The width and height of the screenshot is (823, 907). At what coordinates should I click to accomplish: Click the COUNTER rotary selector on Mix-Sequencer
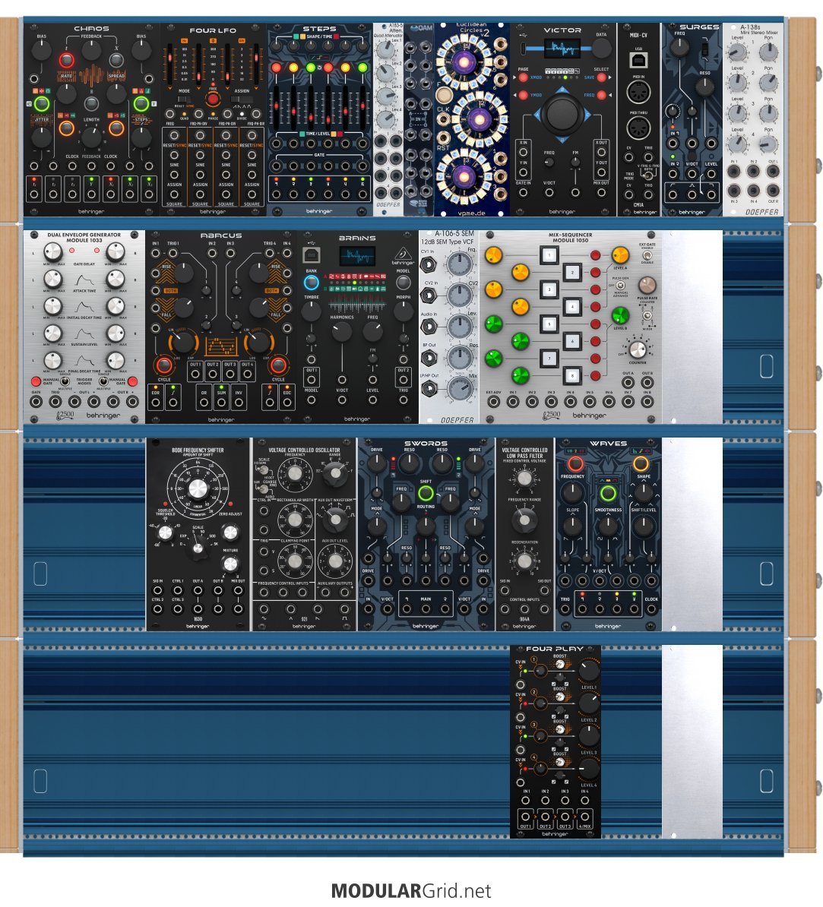[x=638, y=349]
